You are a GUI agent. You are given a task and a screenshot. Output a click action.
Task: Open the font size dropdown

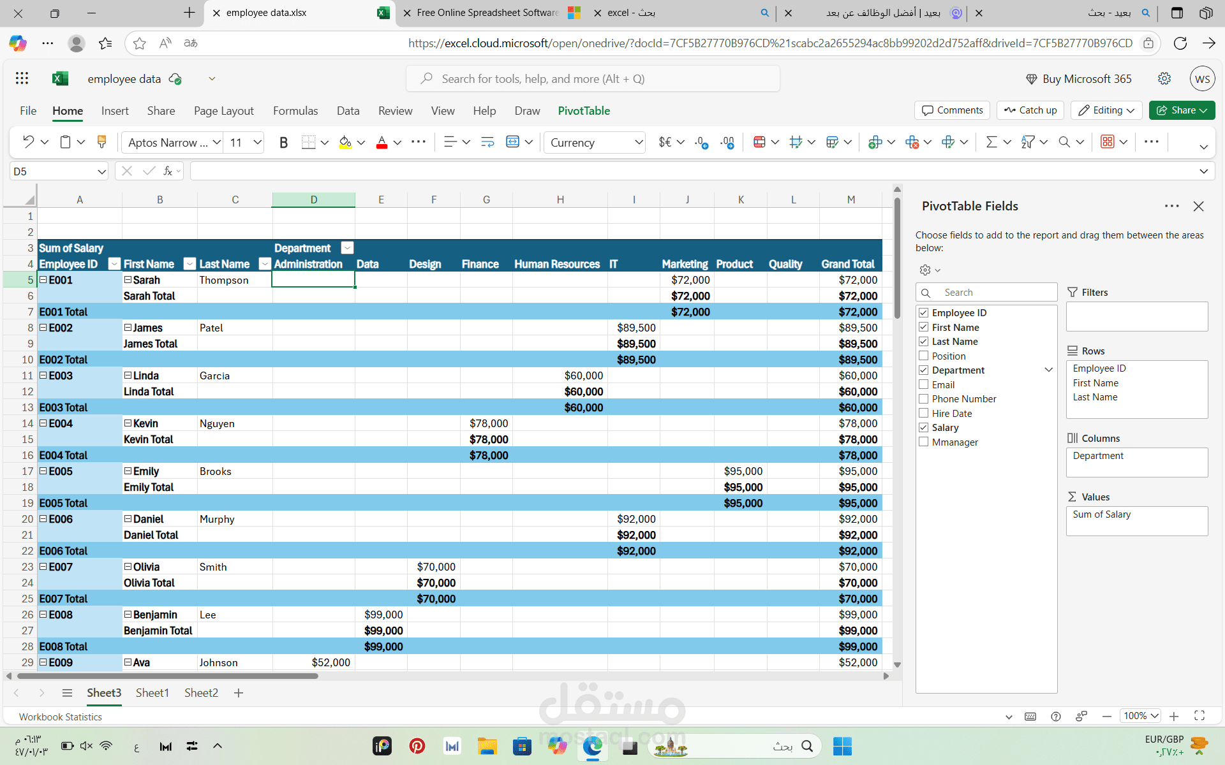[258, 142]
